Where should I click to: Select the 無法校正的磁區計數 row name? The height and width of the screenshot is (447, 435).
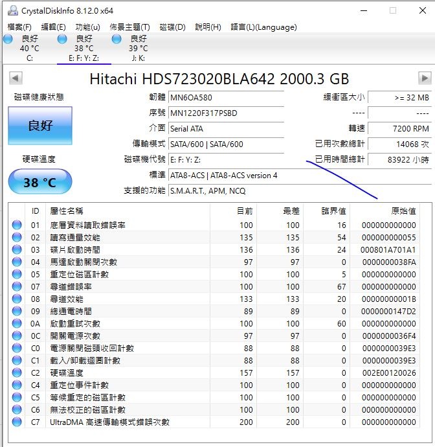(88, 410)
